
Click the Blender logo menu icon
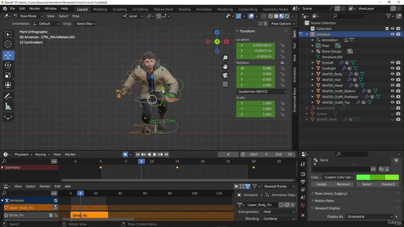click(4, 9)
